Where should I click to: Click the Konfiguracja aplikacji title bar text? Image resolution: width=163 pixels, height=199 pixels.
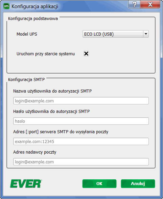click(35, 6)
